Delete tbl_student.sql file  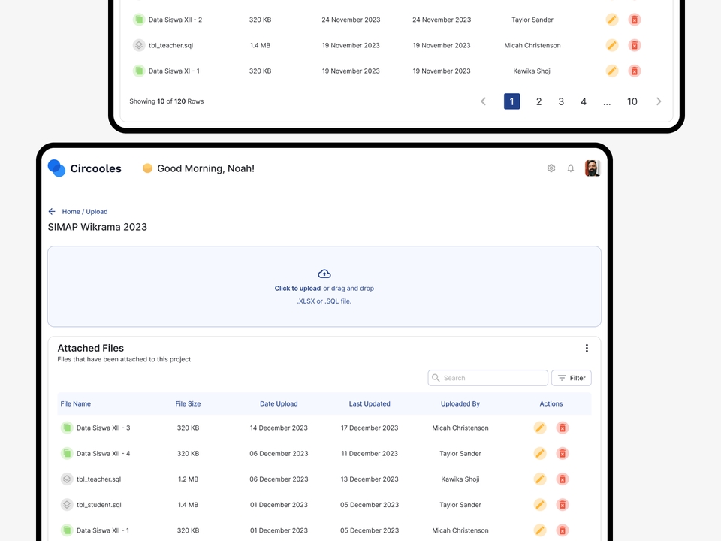pyautogui.click(x=563, y=505)
